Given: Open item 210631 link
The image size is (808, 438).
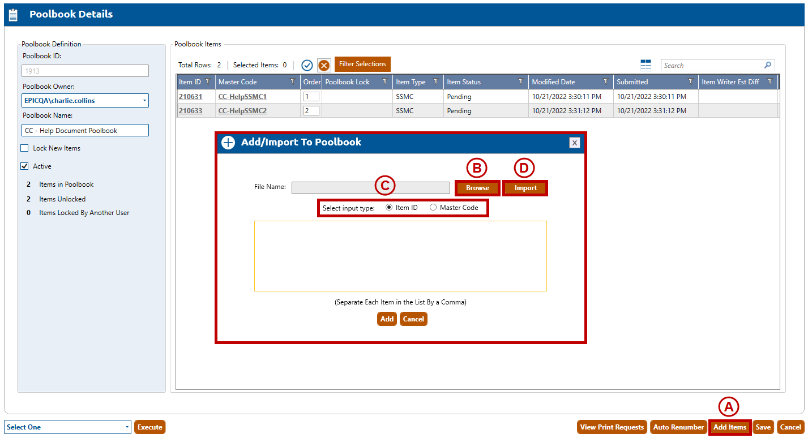Looking at the screenshot, I should [x=190, y=97].
